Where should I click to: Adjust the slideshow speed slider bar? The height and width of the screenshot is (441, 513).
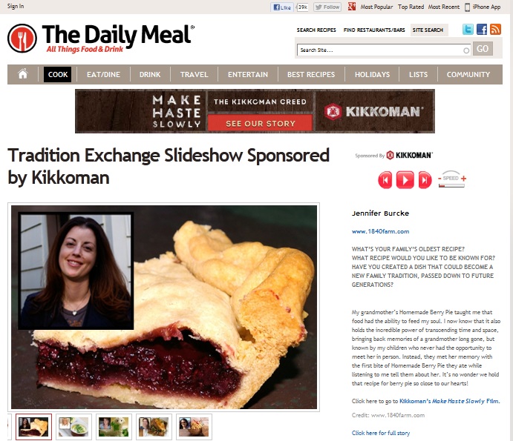pos(451,186)
